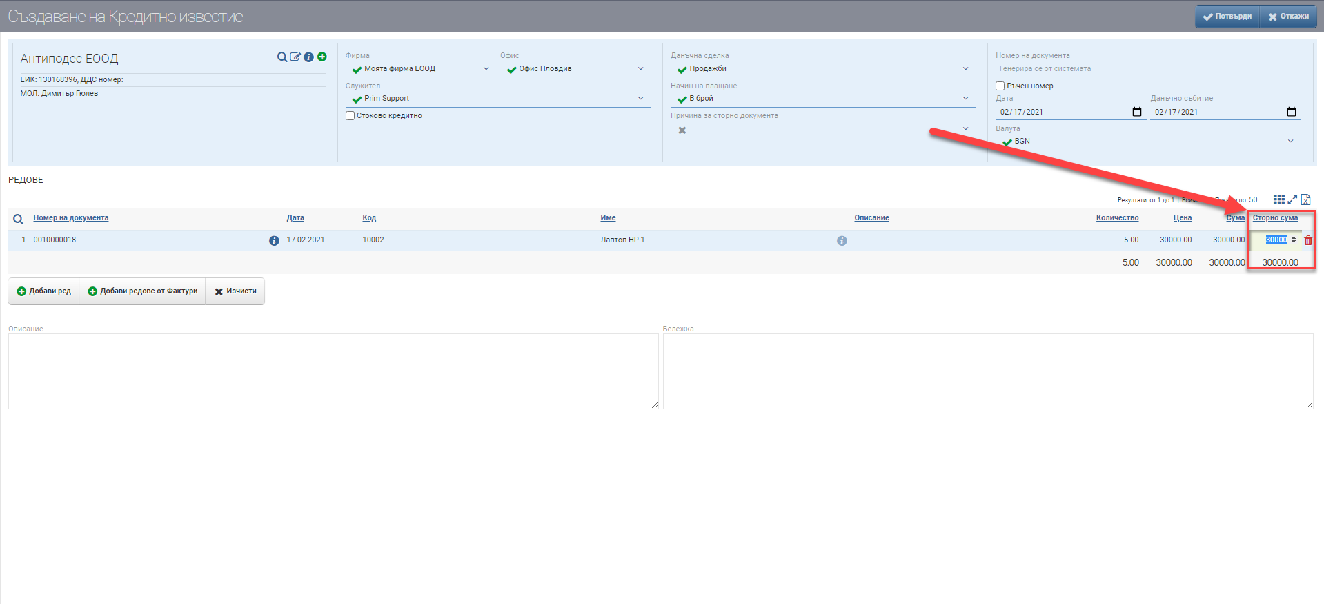Open the Служител Prim Support dropdown
This screenshot has width=1324, height=604.
tap(498, 99)
